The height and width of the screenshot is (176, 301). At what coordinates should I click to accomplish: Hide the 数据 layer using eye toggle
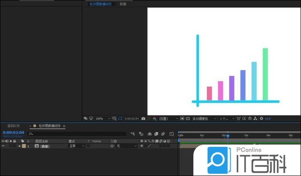click(x=3, y=146)
